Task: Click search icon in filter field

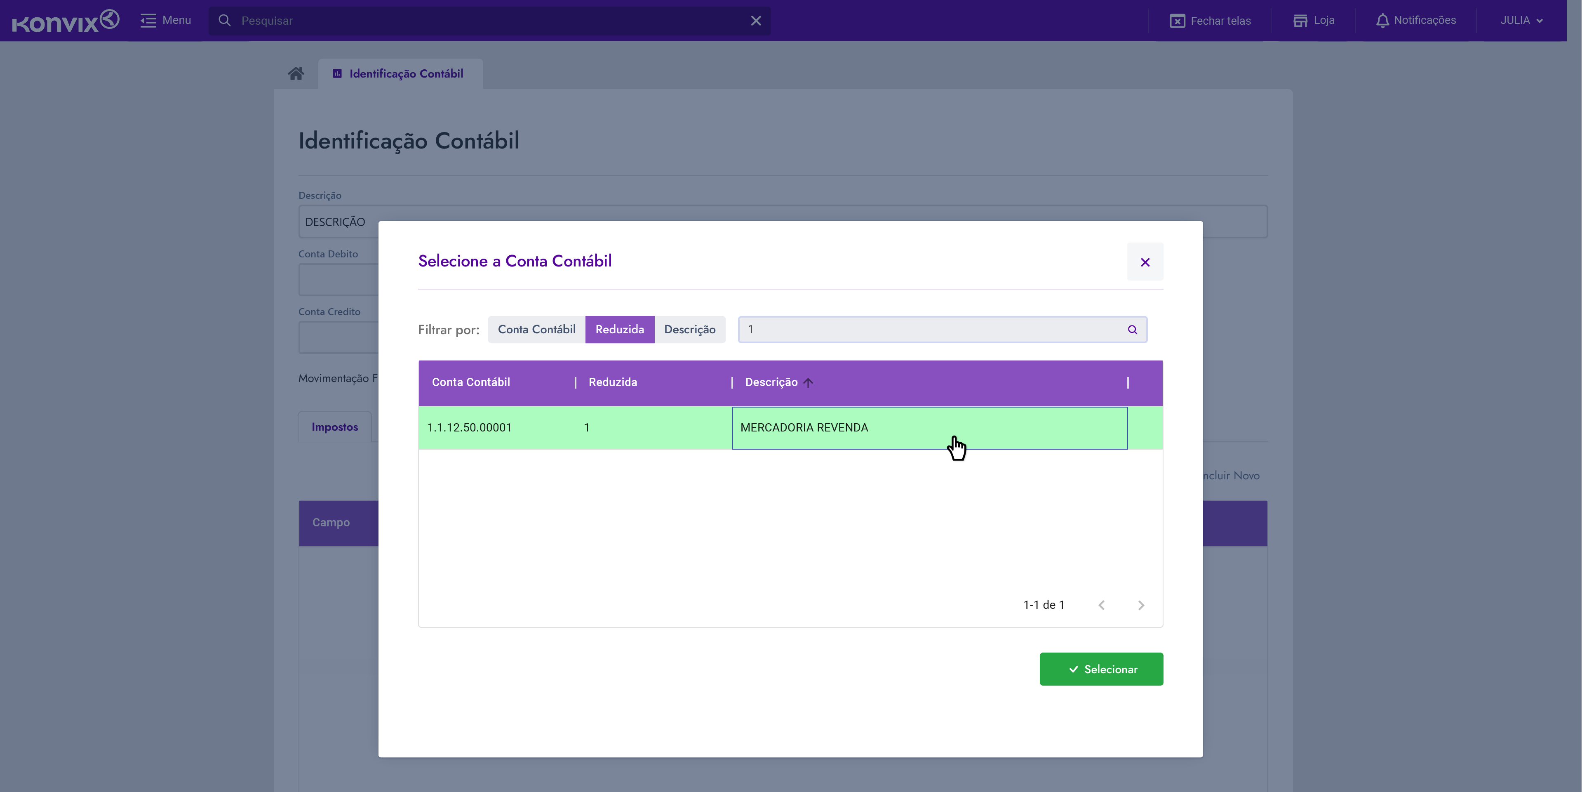Action: coord(1132,330)
